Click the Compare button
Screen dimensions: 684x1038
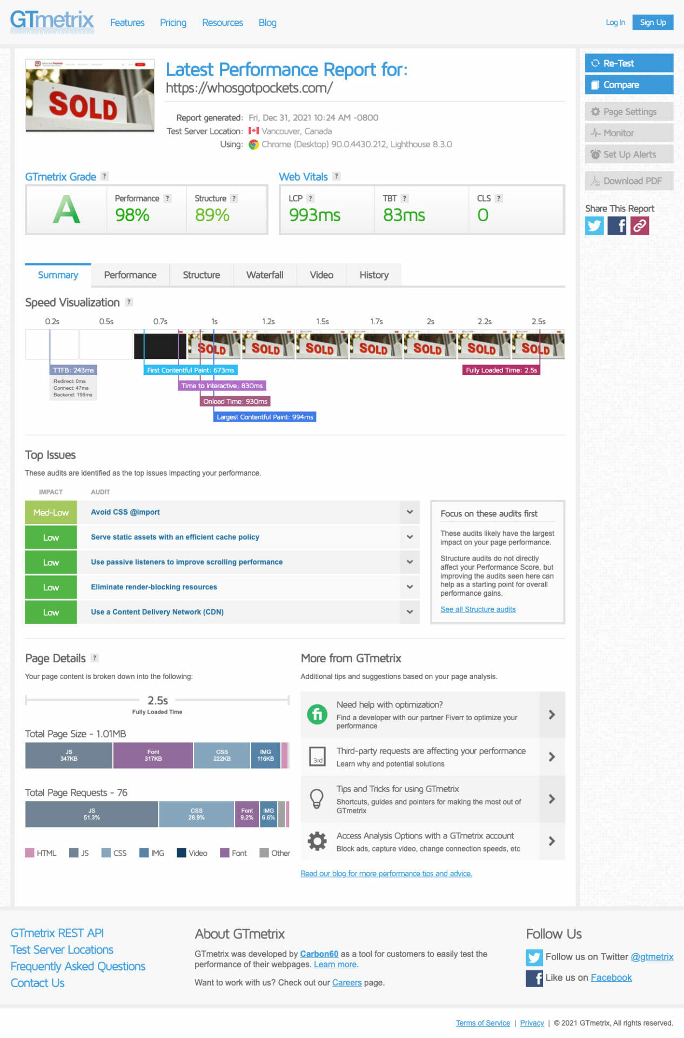point(629,84)
